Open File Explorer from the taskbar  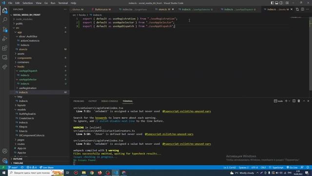click(x=84, y=173)
